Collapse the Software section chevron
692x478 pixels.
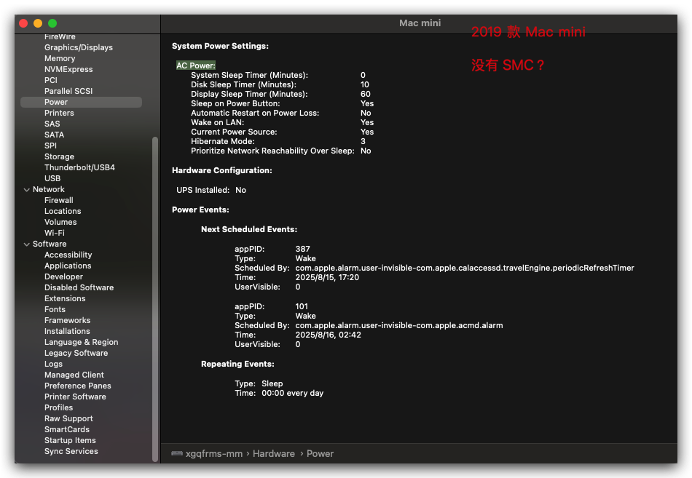tap(26, 244)
